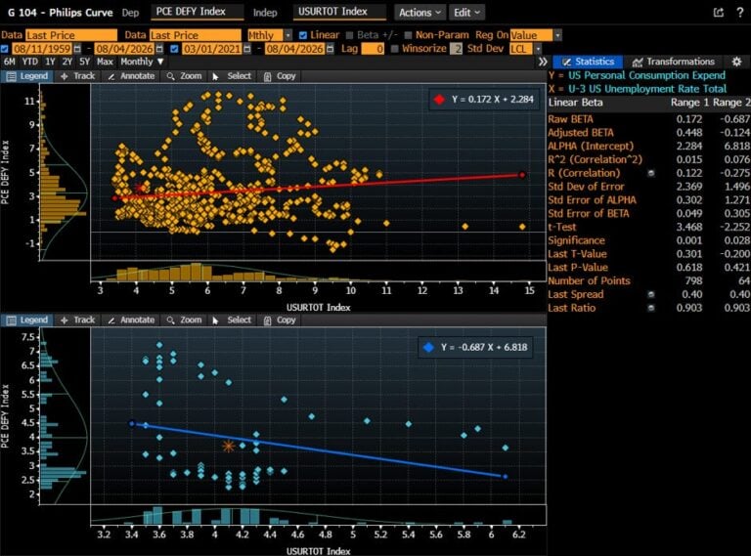Select Annotate pencil tool on upper chart
This screenshot has width=751, height=556.
click(x=131, y=76)
